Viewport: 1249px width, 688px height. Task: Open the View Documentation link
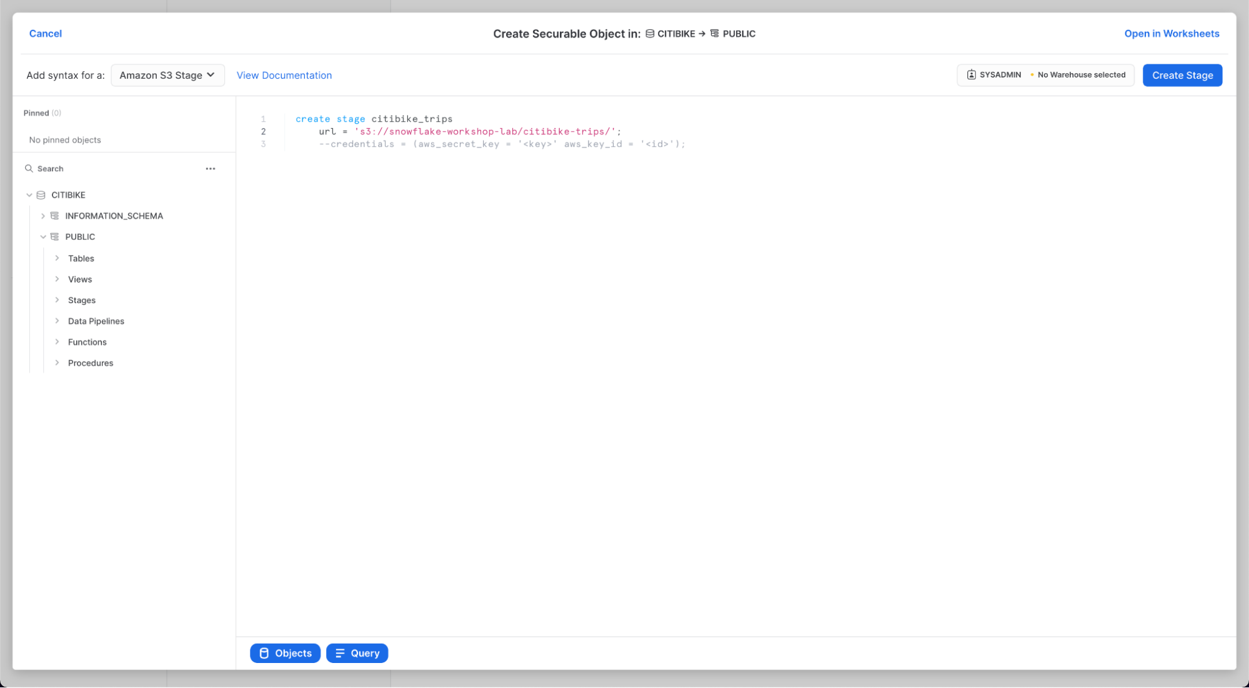284,75
